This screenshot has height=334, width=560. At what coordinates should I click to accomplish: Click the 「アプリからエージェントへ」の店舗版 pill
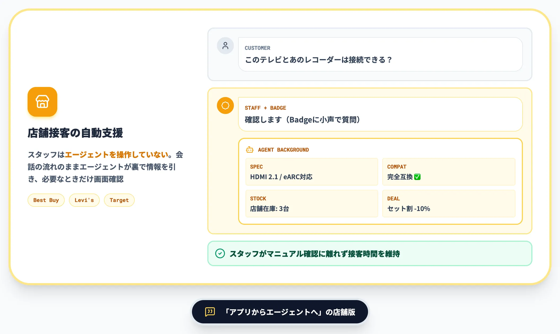pos(280,312)
